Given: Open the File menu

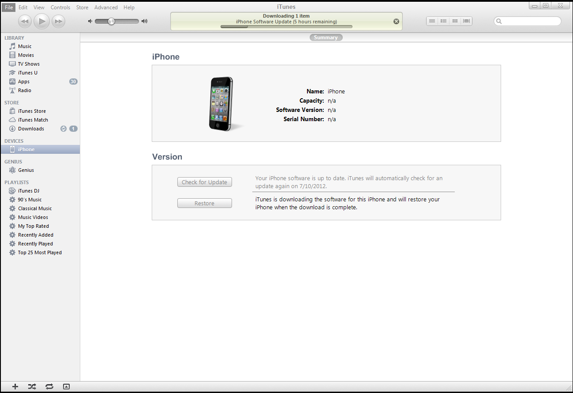Looking at the screenshot, I should click(9, 7).
